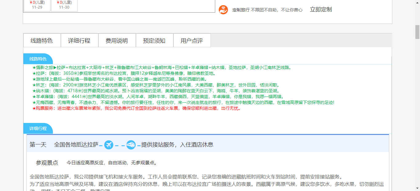Click the 第一天 itinerary heading
The height and width of the screenshot is (191, 420).
click(38, 145)
